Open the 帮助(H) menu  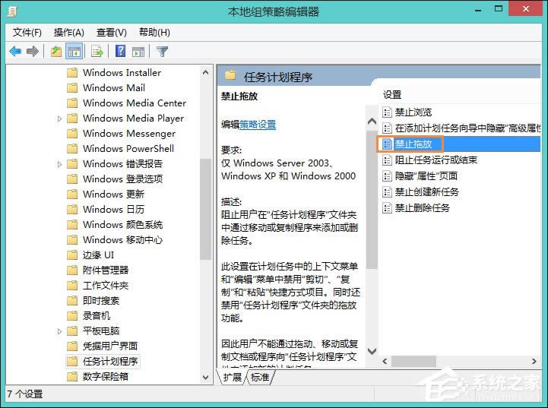pyautogui.click(x=154, y=33)
